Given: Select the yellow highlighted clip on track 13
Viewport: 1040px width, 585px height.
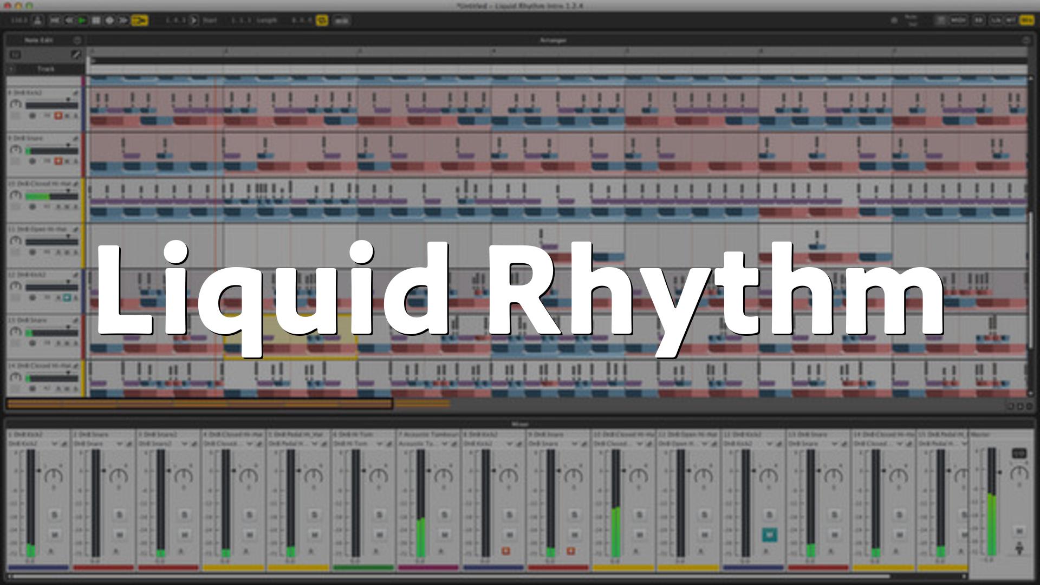Looking at the screenshot, I should pyautogui.click(x=290, y=336).
